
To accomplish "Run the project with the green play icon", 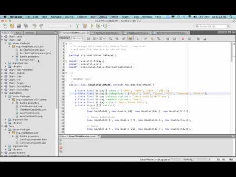I will [x=92, y=26].
